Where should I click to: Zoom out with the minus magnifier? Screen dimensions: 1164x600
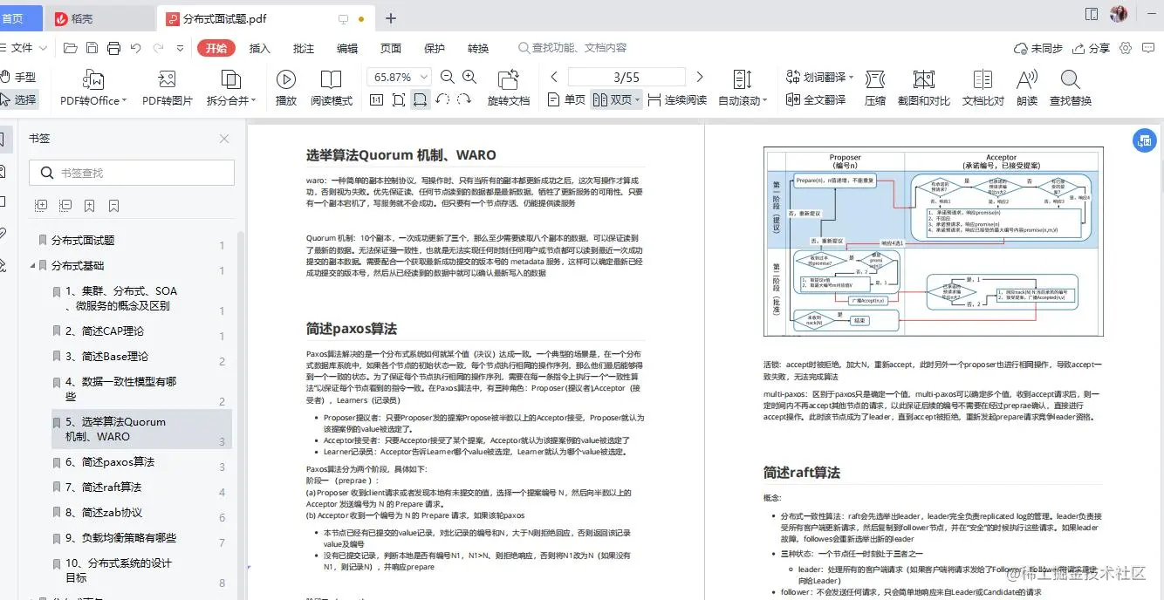448,77
